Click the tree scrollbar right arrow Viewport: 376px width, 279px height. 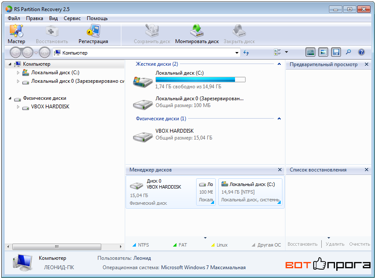point(120,247)
